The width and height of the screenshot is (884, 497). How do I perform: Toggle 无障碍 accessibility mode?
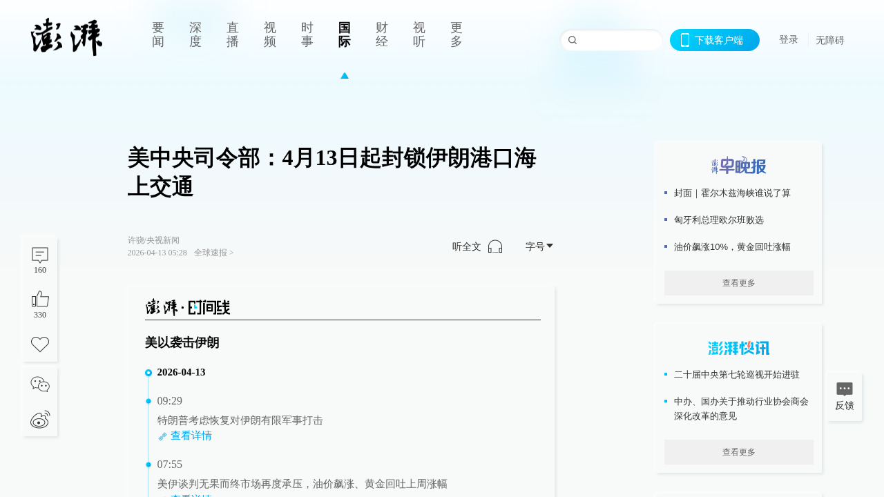[829, 40]
